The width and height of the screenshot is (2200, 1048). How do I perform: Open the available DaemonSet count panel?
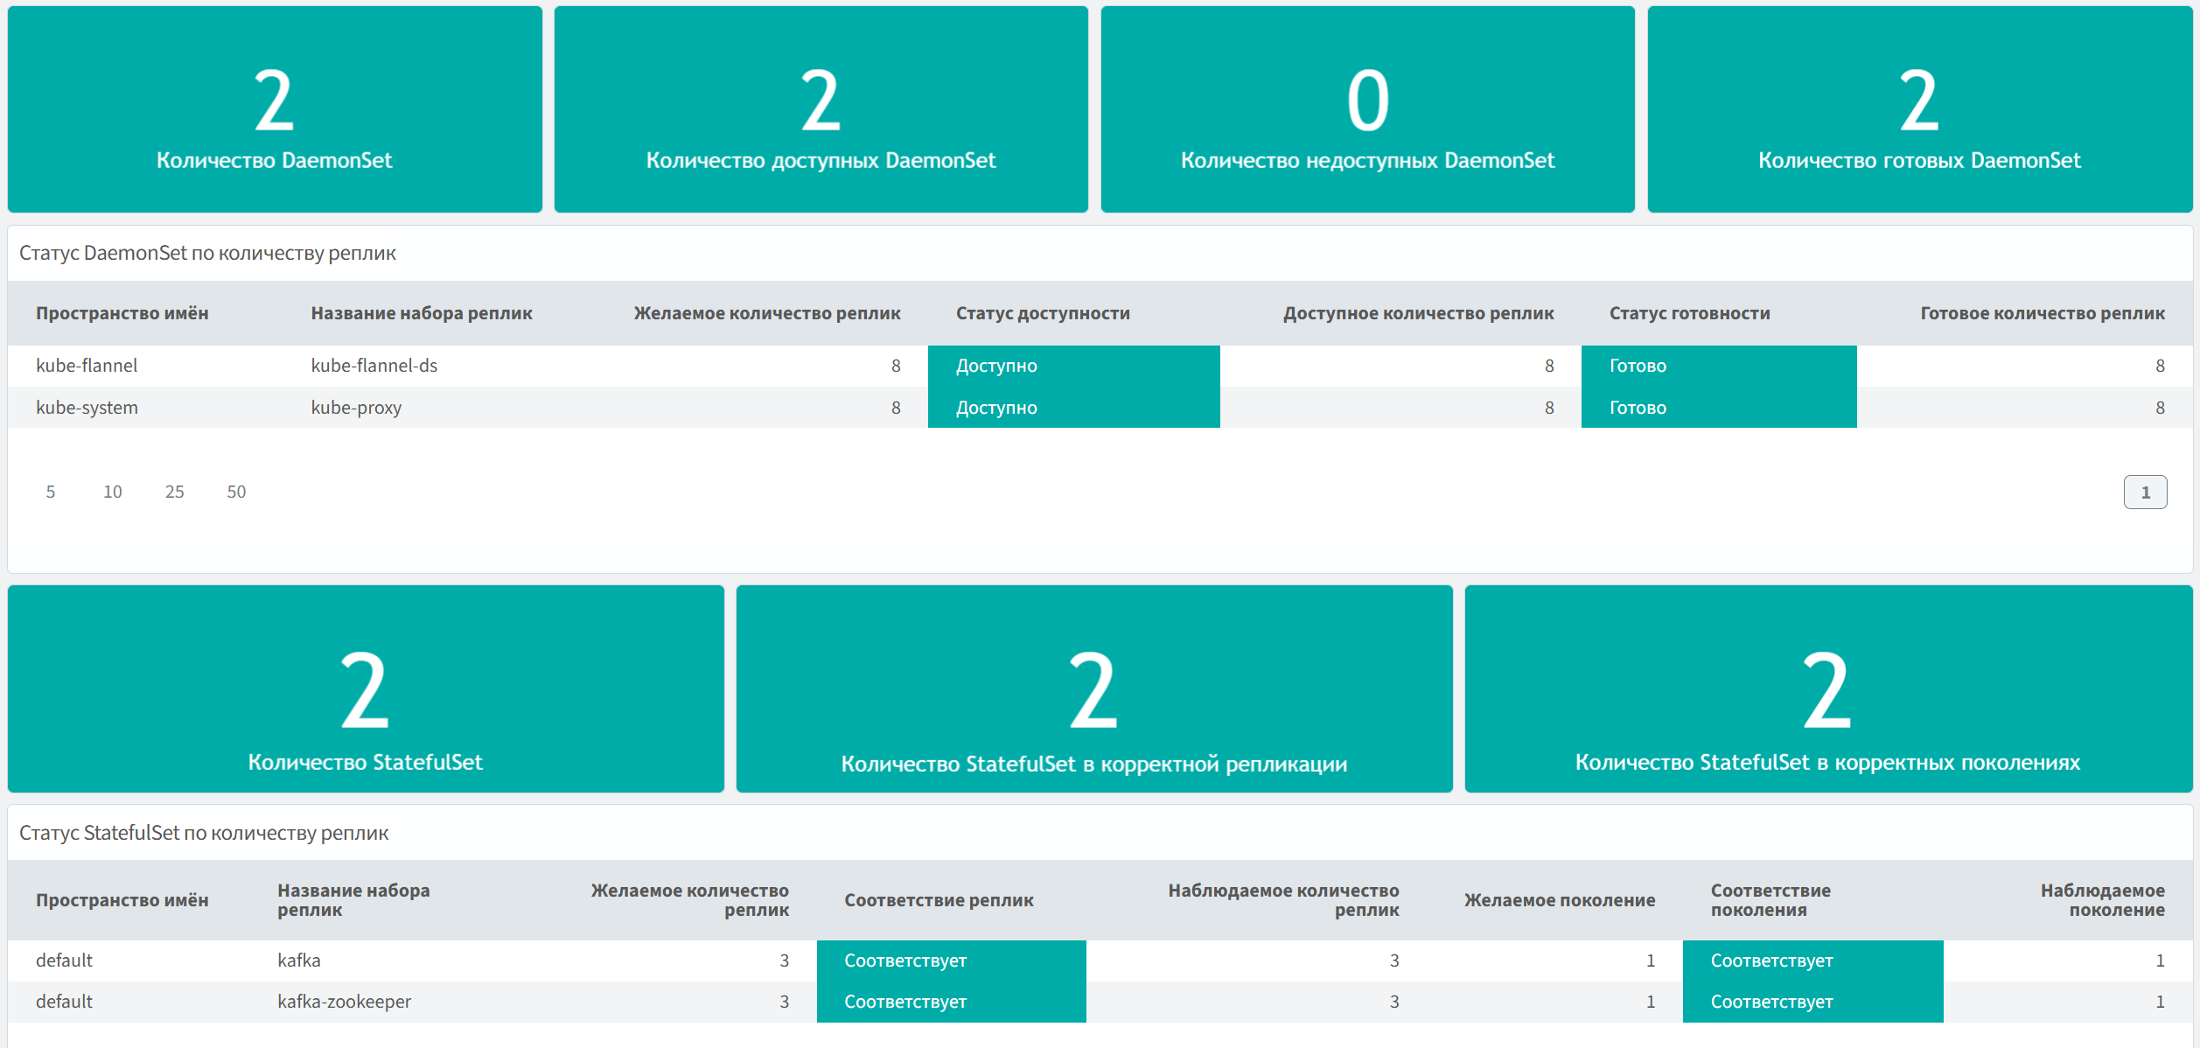[x=821, y=109]
